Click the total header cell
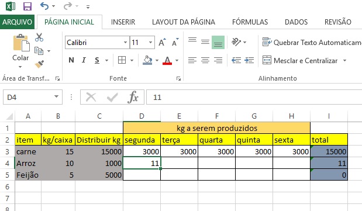The height and width of the screenshot is (211, 362). pyautogui.click(x=329, y=140)
